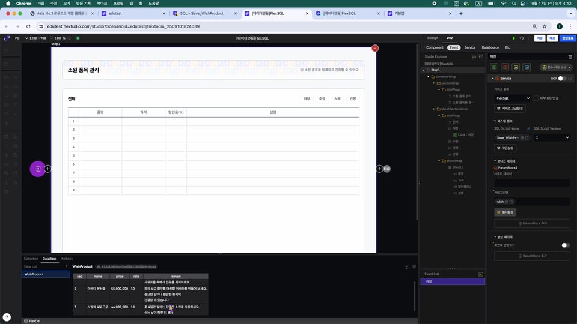Viewport: 577px width, 324px height.
Task: Click the 서비스 고급설정 button
Action: tap(510, 109)
